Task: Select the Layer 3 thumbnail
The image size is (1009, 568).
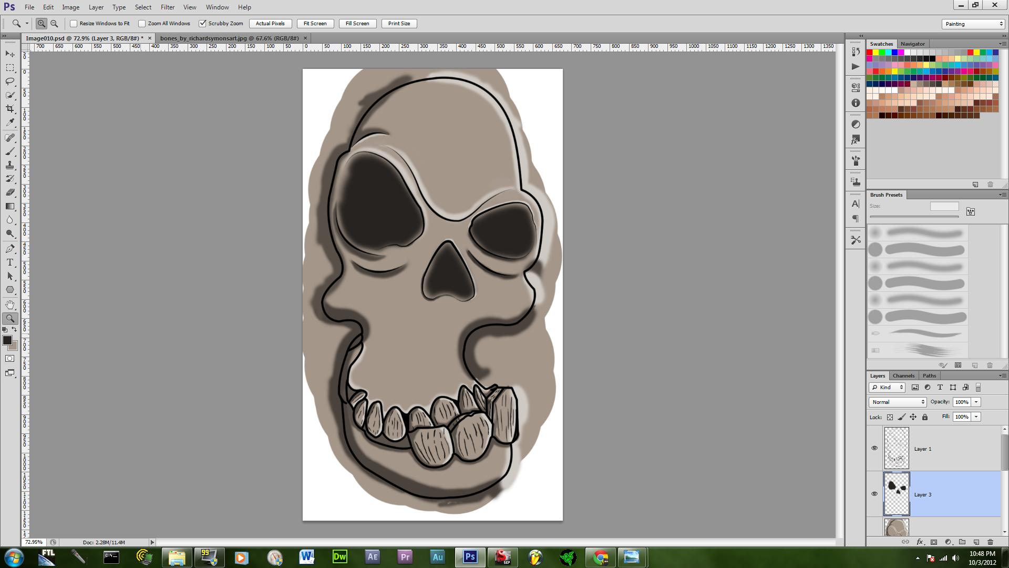Action: pos(897,494)
